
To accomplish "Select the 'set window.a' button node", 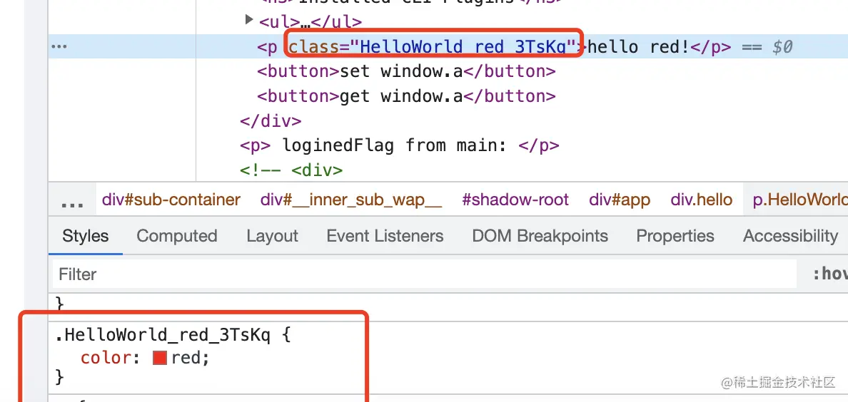I will coord(406,71).
